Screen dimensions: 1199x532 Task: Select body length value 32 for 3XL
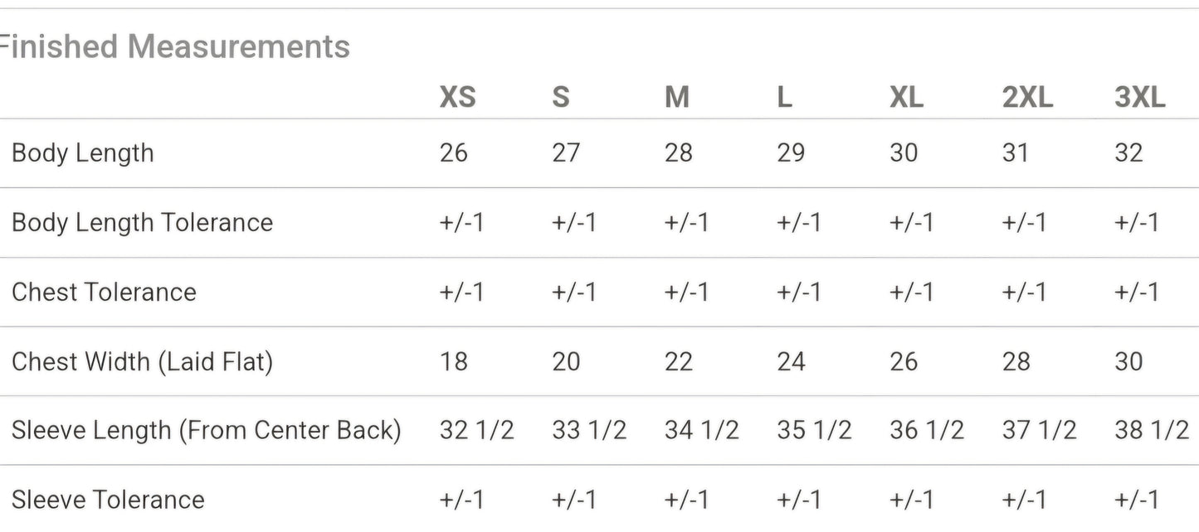[x=1129, y=153]
